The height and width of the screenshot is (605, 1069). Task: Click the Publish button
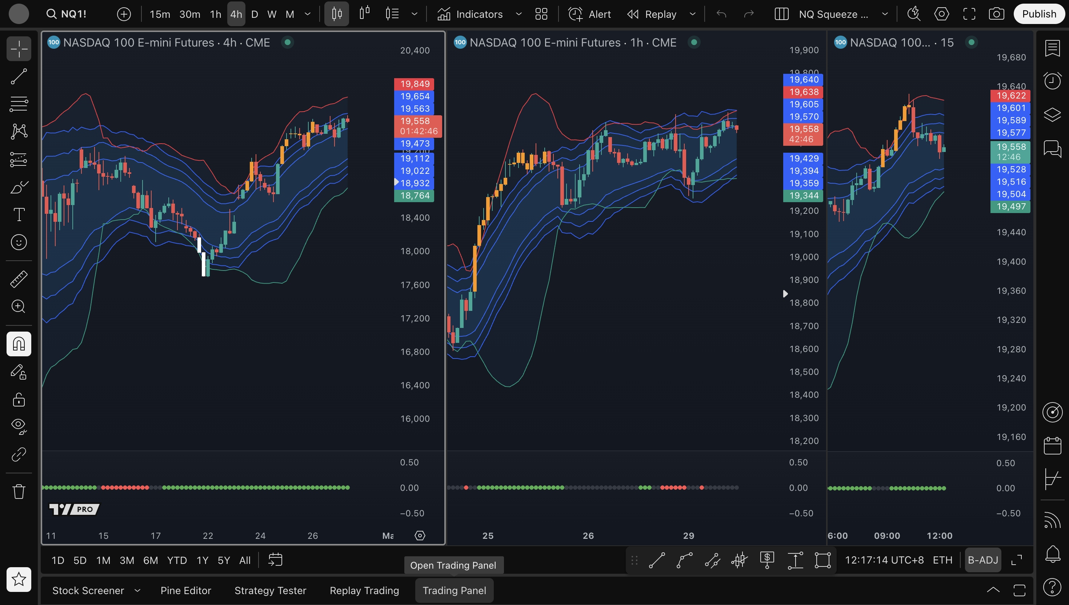[1039, 14]
